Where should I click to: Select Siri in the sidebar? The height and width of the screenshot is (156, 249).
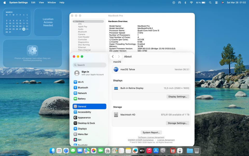tap(80, 140)
